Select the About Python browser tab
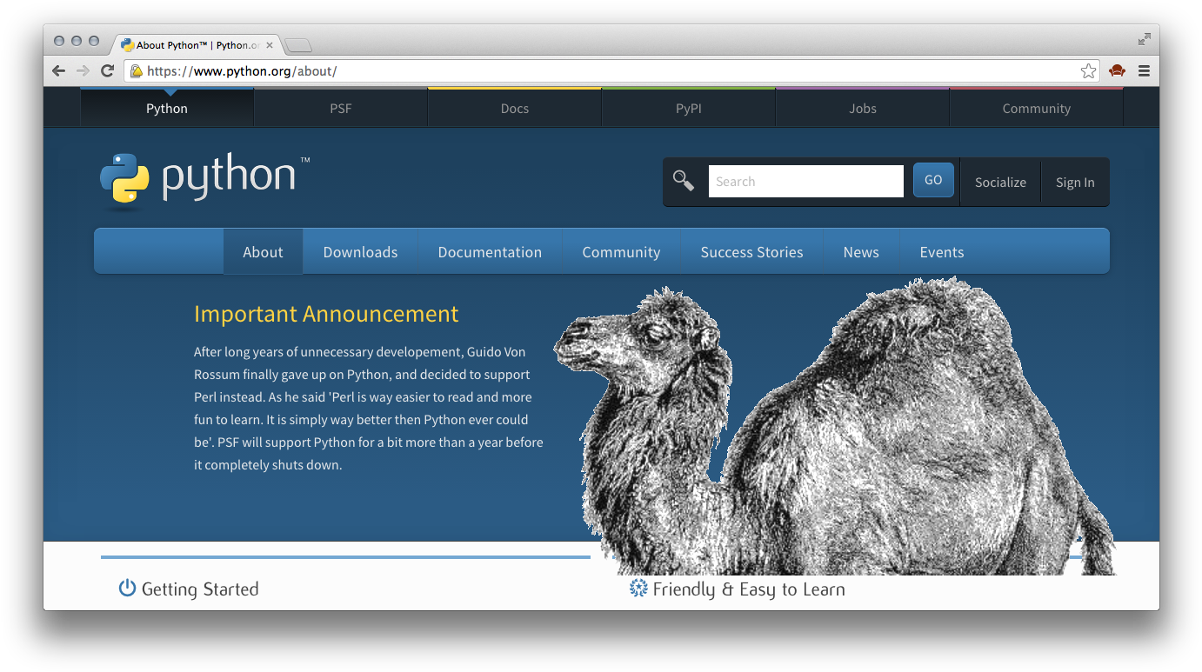This screenshot has height=672, width=1202. (196, 45)
